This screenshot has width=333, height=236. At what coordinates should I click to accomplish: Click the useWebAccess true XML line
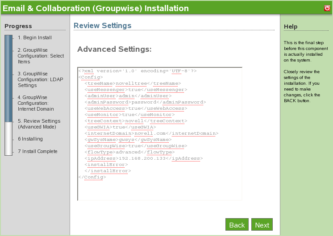point(136,108)
